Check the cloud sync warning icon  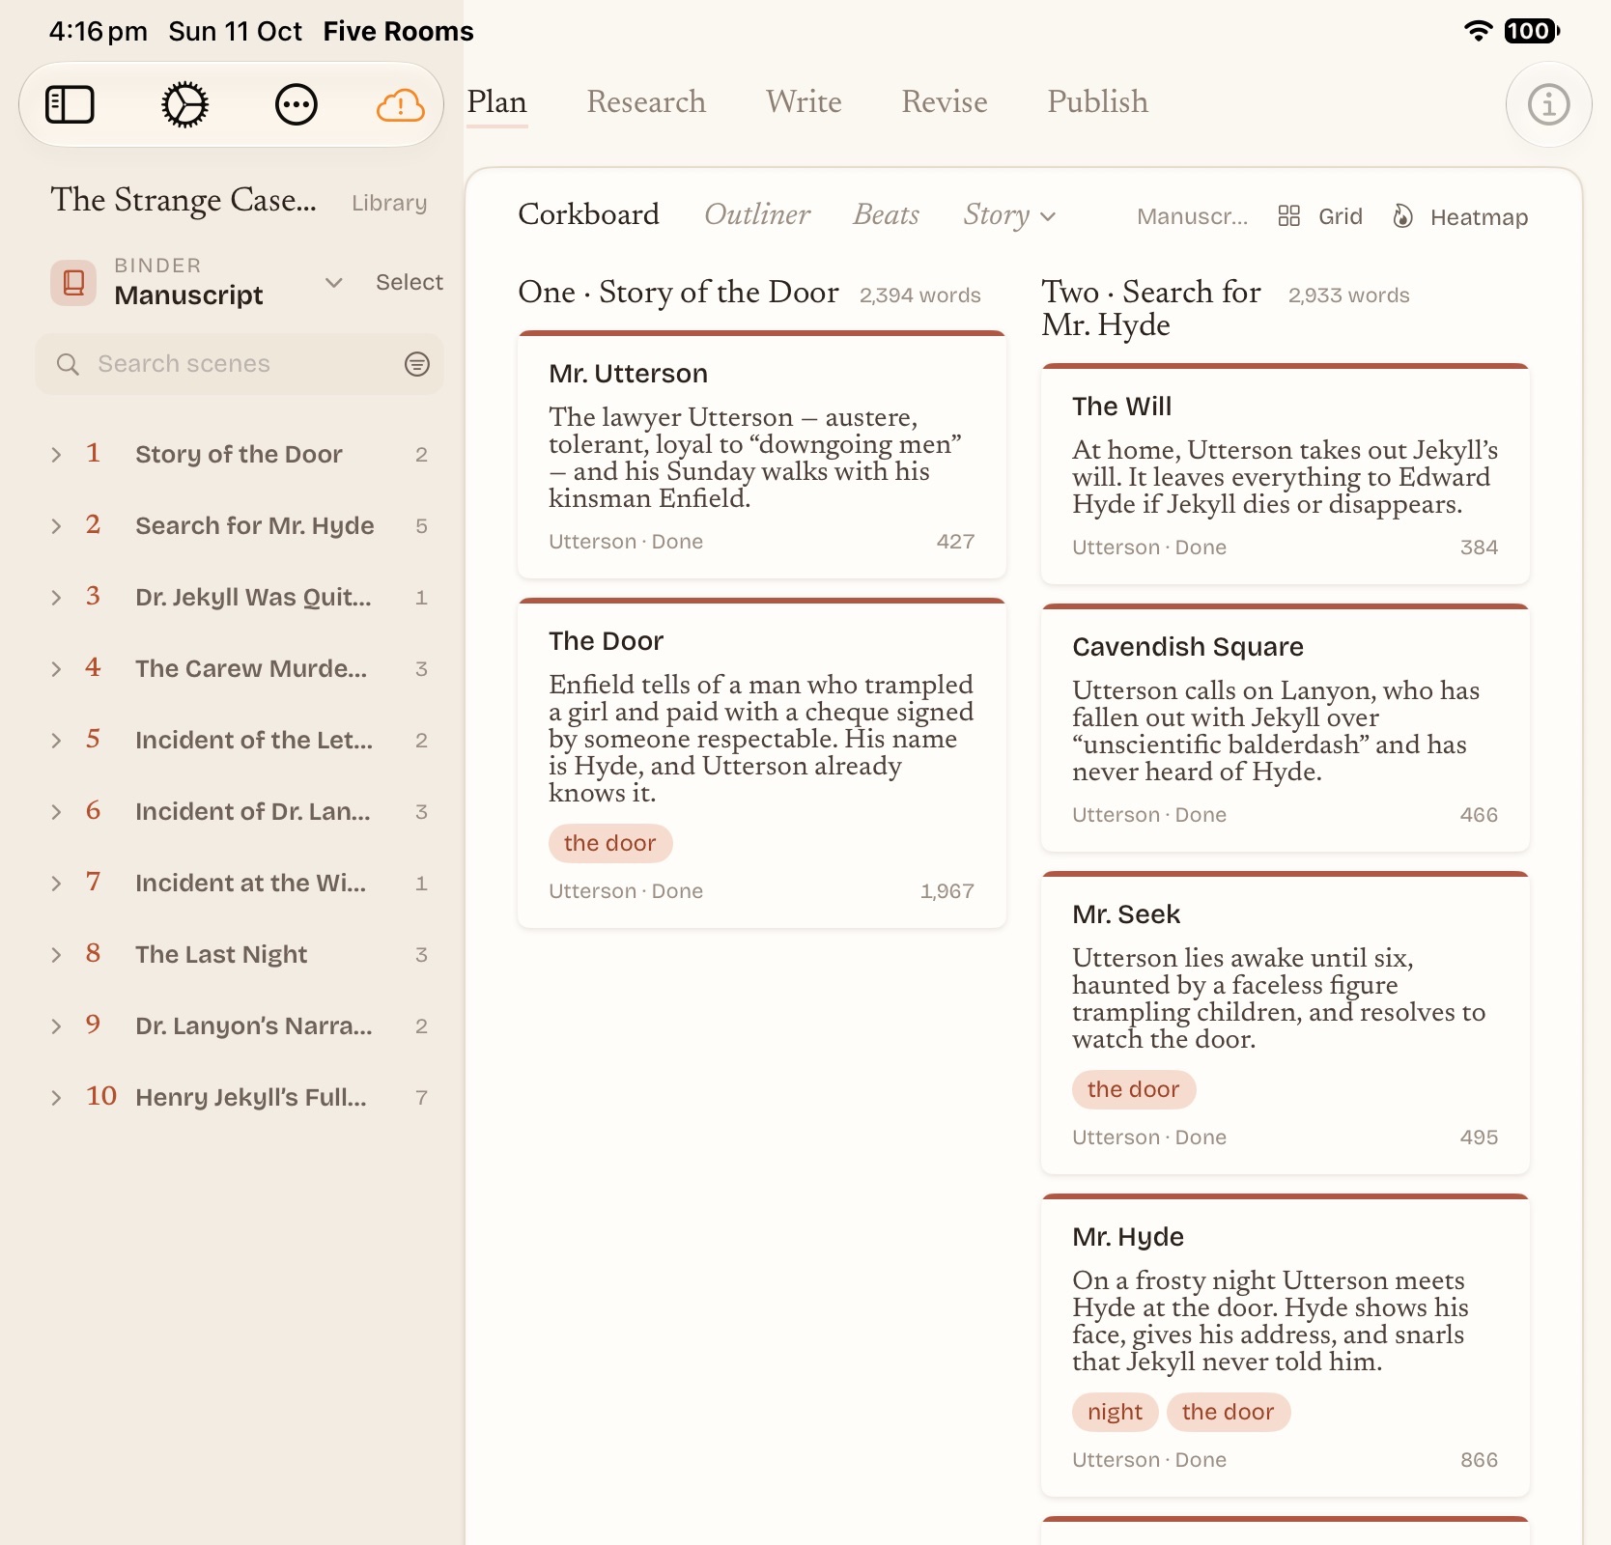point(400,104)
